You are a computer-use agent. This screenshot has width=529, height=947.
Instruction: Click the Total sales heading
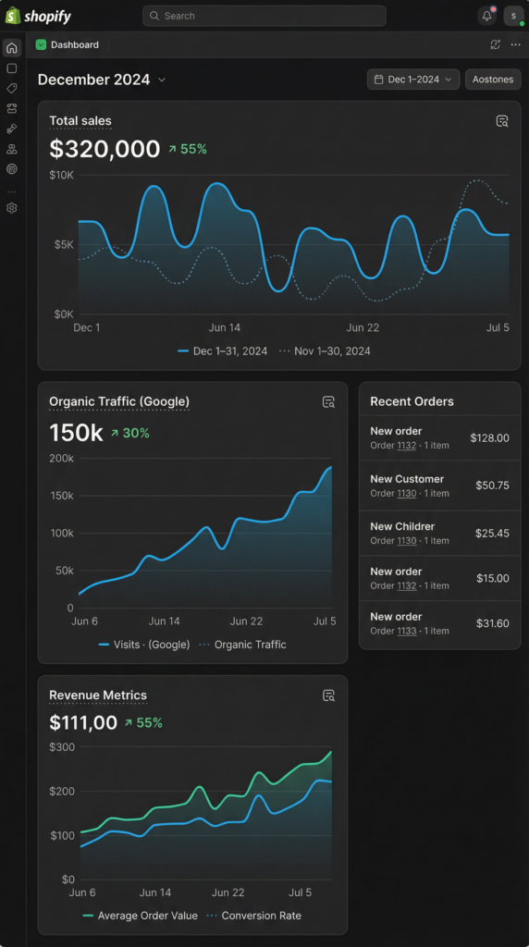point(80,121)
